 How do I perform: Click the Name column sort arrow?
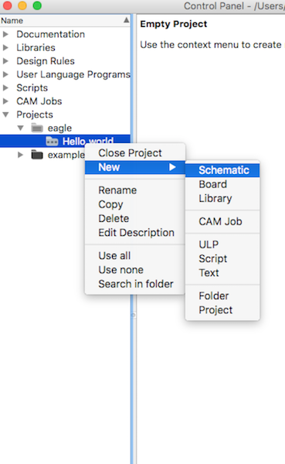126,20
